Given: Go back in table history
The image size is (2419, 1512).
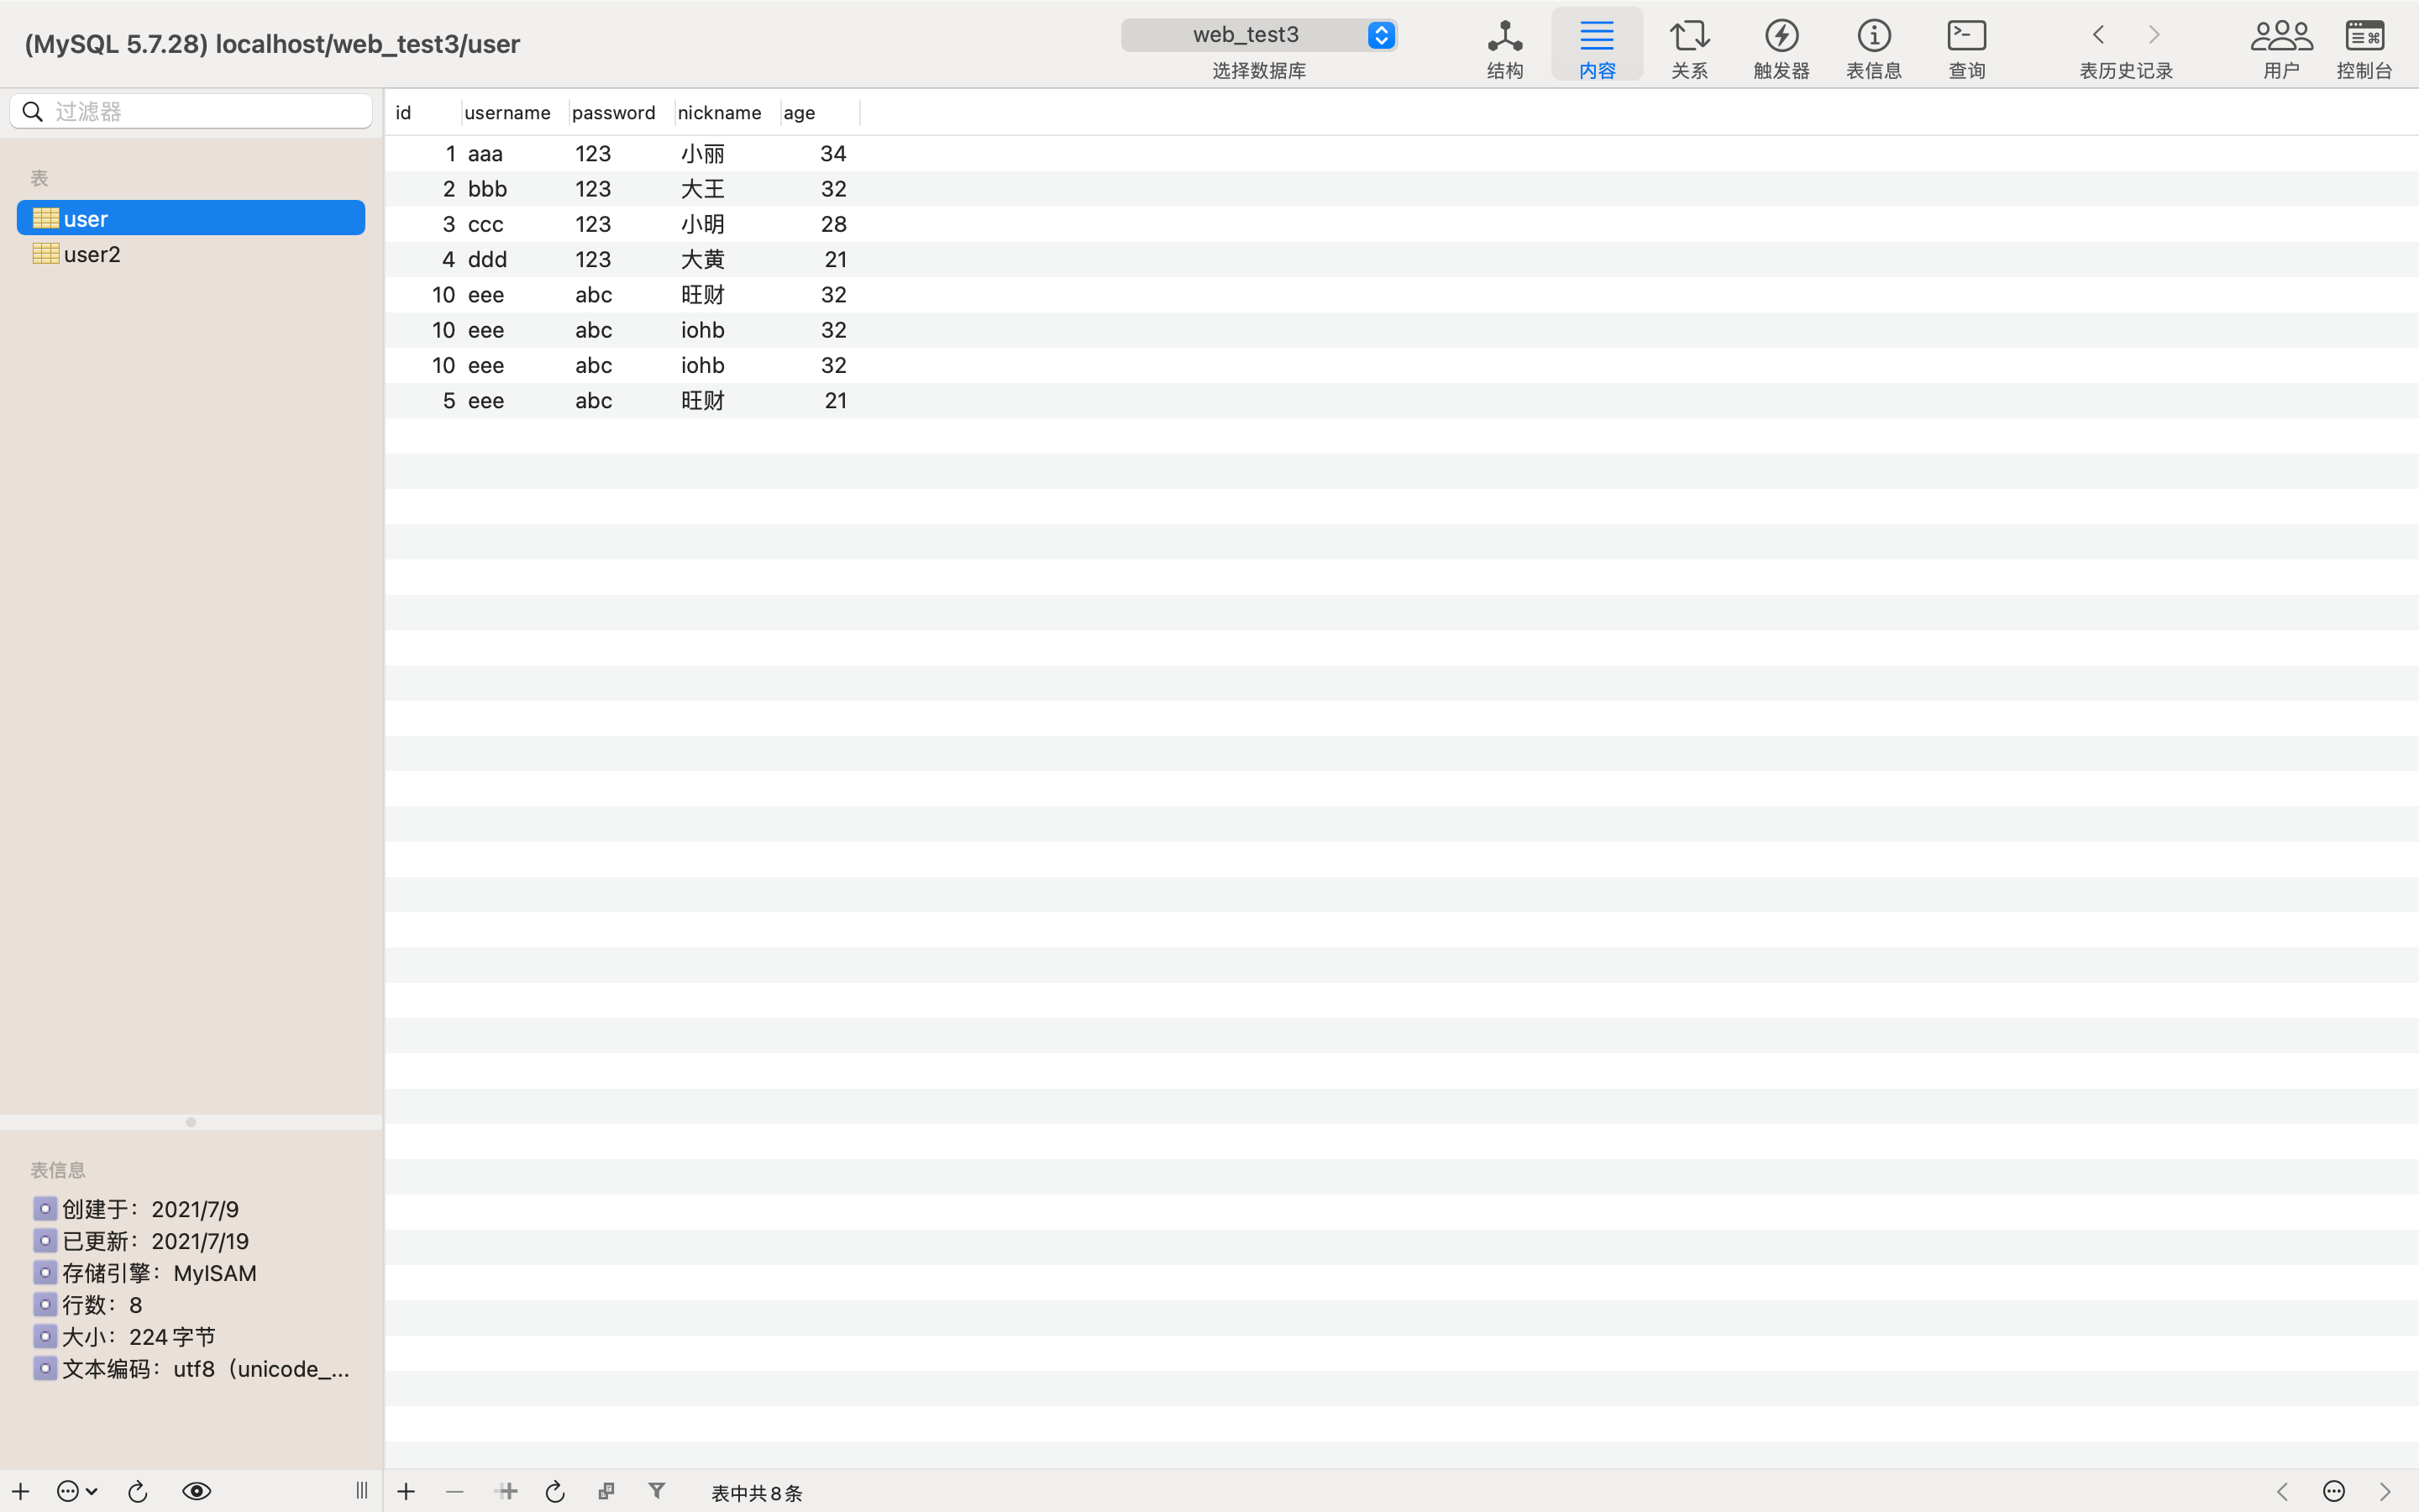Looking at the screenshot, I should click(2098, 35).
